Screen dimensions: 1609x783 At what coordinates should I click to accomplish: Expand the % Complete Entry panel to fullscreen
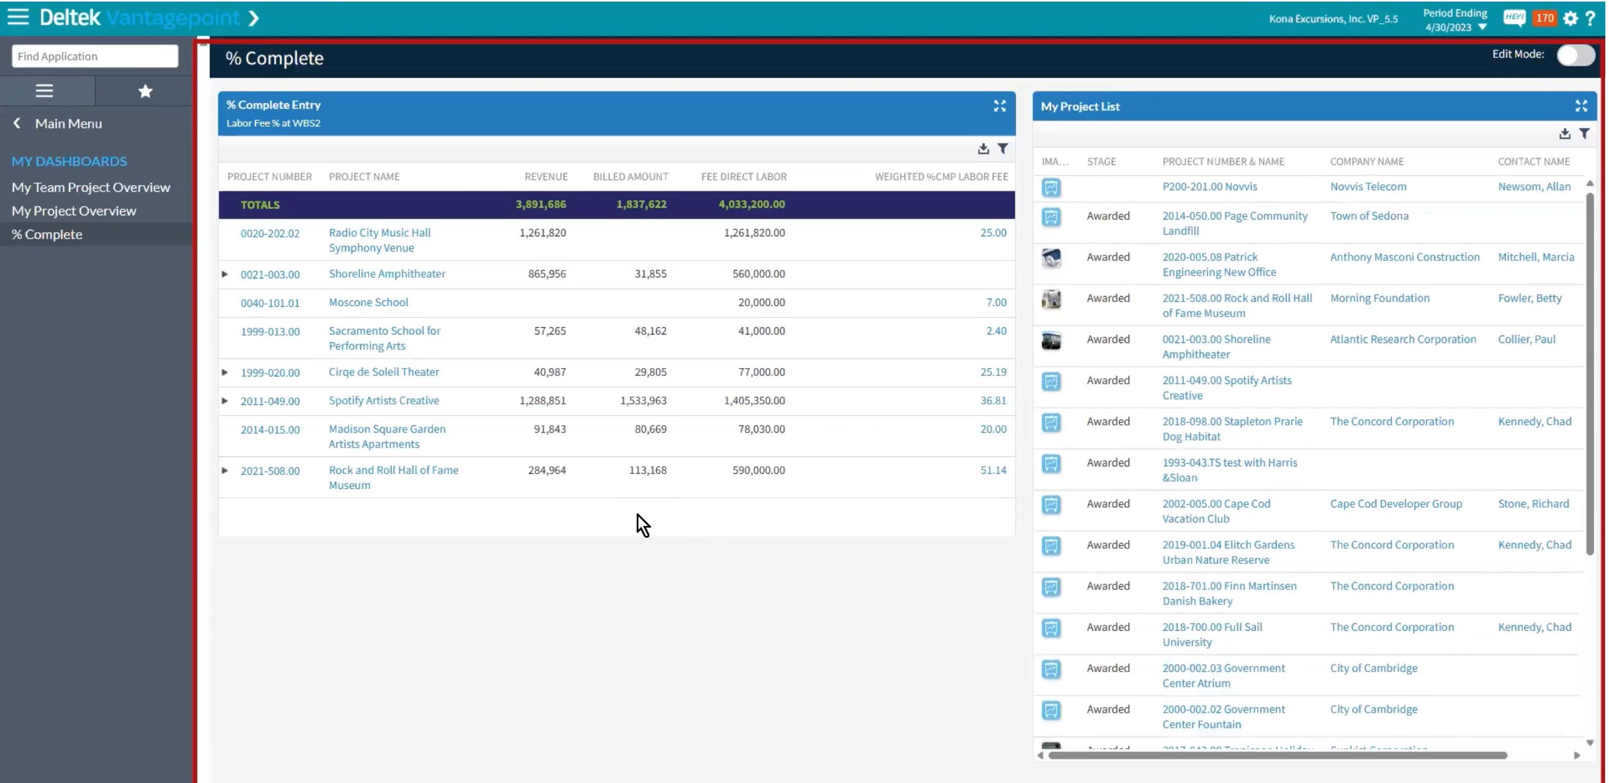click(1000, 106)
